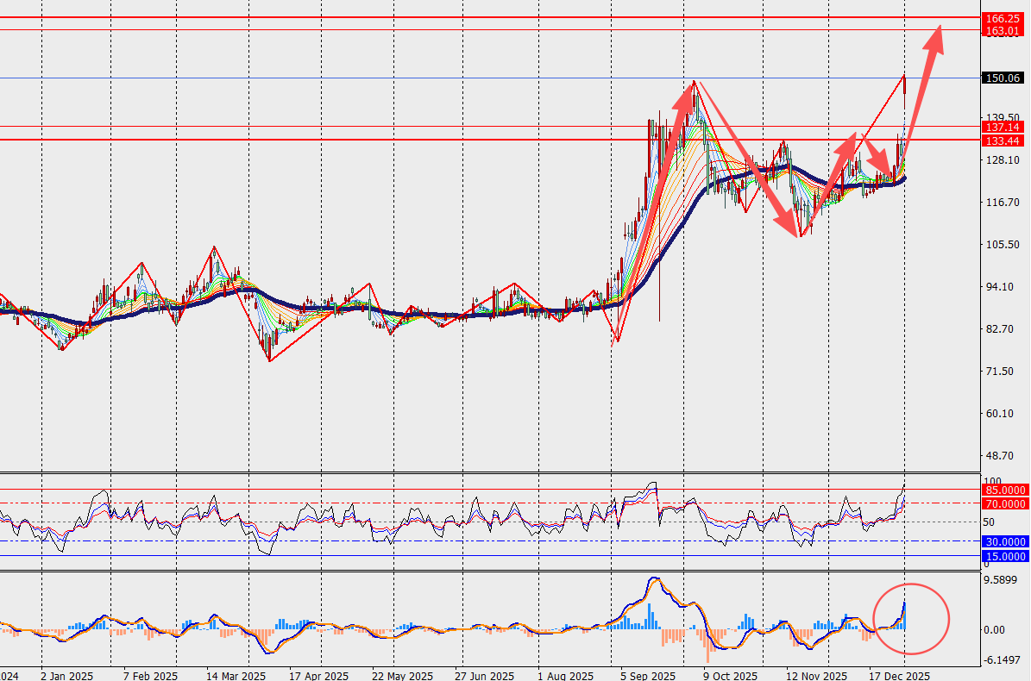Select the 105.50 price axis label
Screen dimensions: 1031x681
coord(1001,245)
